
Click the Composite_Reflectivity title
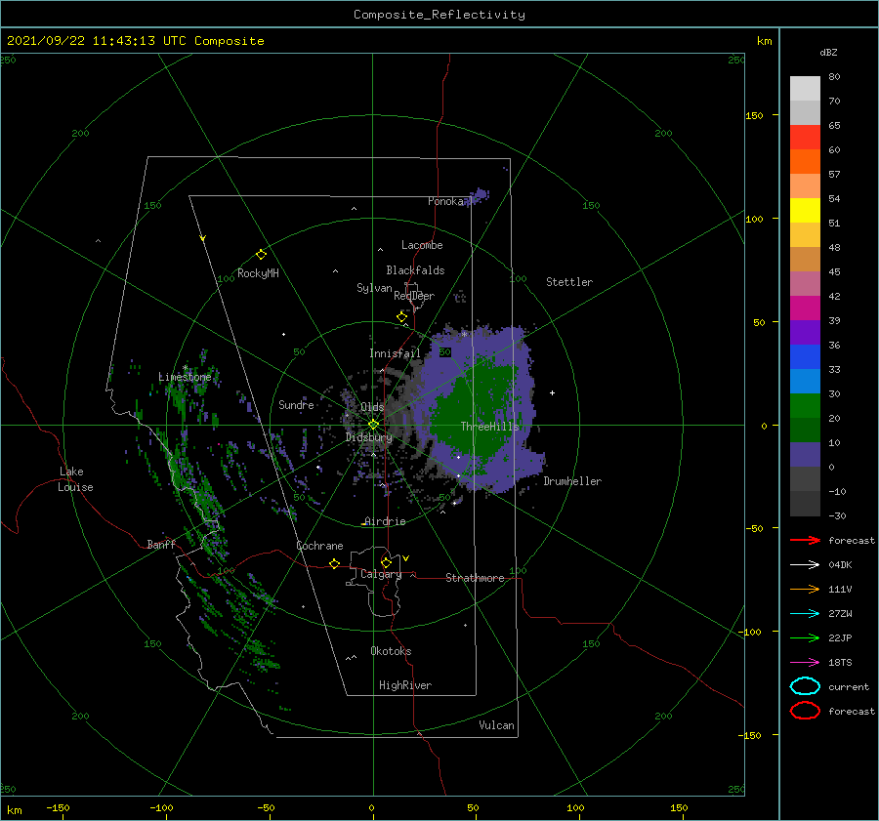[x=439, y=15]
